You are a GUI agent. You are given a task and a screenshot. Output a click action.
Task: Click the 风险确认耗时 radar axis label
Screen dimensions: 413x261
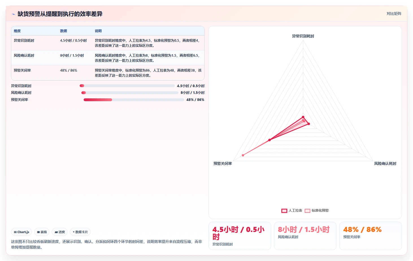[x=385, y=163]
